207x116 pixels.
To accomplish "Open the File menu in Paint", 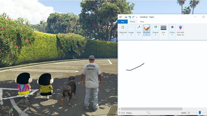I will coord(123,22).
